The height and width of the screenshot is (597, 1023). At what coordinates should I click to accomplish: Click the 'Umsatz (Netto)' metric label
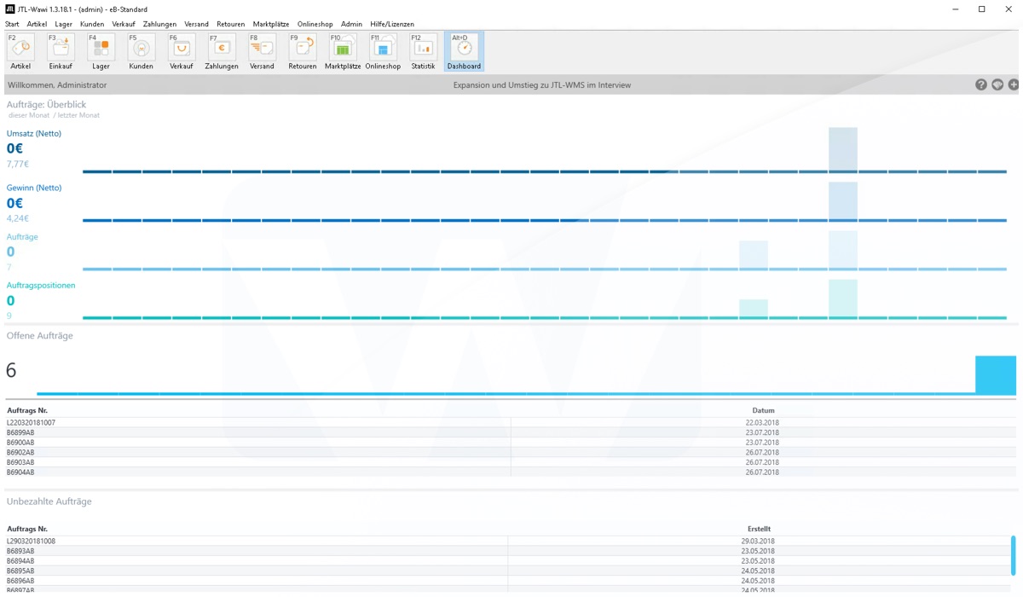click(34, 134)
